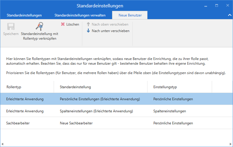Image resolution: width=233 pixels, height=147 pixels.
Task: Click Standardeinstellung mit Rollentyp verknüpfen text
Action: click(x=40, y=36)
